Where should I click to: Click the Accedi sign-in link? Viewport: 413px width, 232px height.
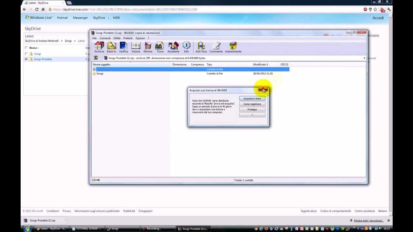point(378,18)
